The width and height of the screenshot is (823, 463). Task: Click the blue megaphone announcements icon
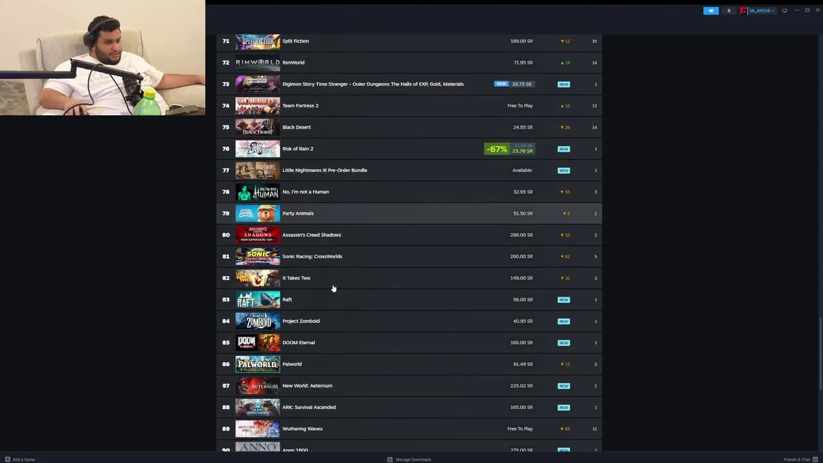[710, 11]
